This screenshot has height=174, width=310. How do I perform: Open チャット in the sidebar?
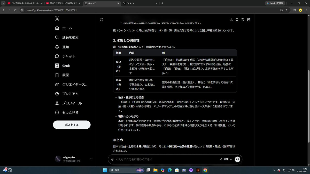[65, 56]
